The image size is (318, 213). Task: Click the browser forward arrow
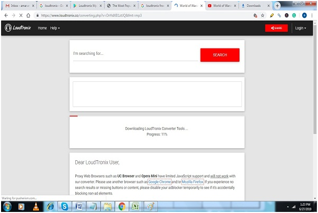pyautogui.click(x=14, y=15)
